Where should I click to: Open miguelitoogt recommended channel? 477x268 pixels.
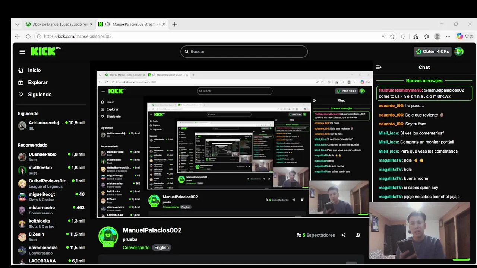[x=51, y=197]
